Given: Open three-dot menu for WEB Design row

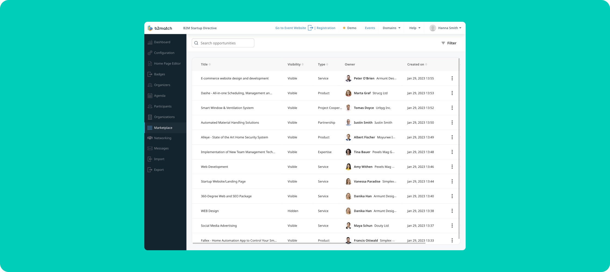Looking at the screenshot, I should 452,211.
